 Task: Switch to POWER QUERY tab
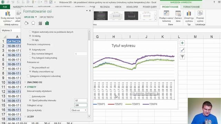[150, 7]
